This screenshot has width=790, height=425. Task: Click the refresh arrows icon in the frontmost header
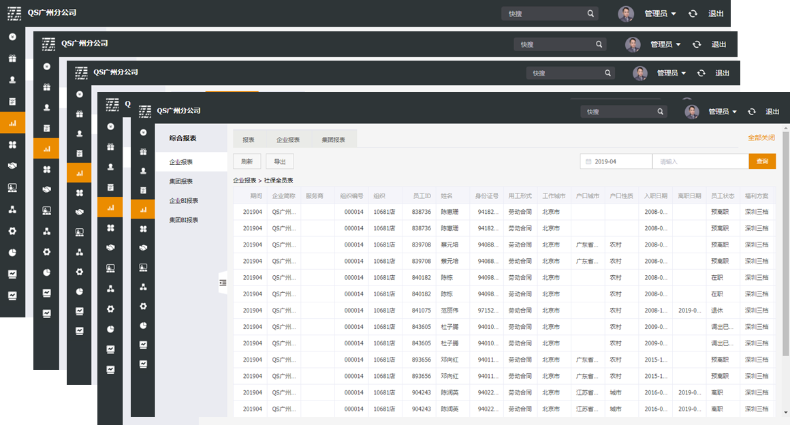click(752, 112)
